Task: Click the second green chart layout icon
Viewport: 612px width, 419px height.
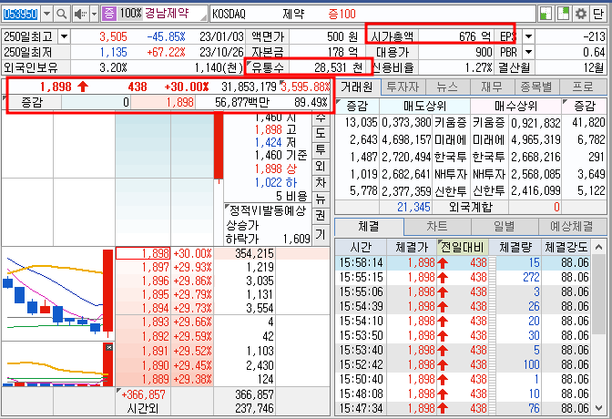Action: 563,14
